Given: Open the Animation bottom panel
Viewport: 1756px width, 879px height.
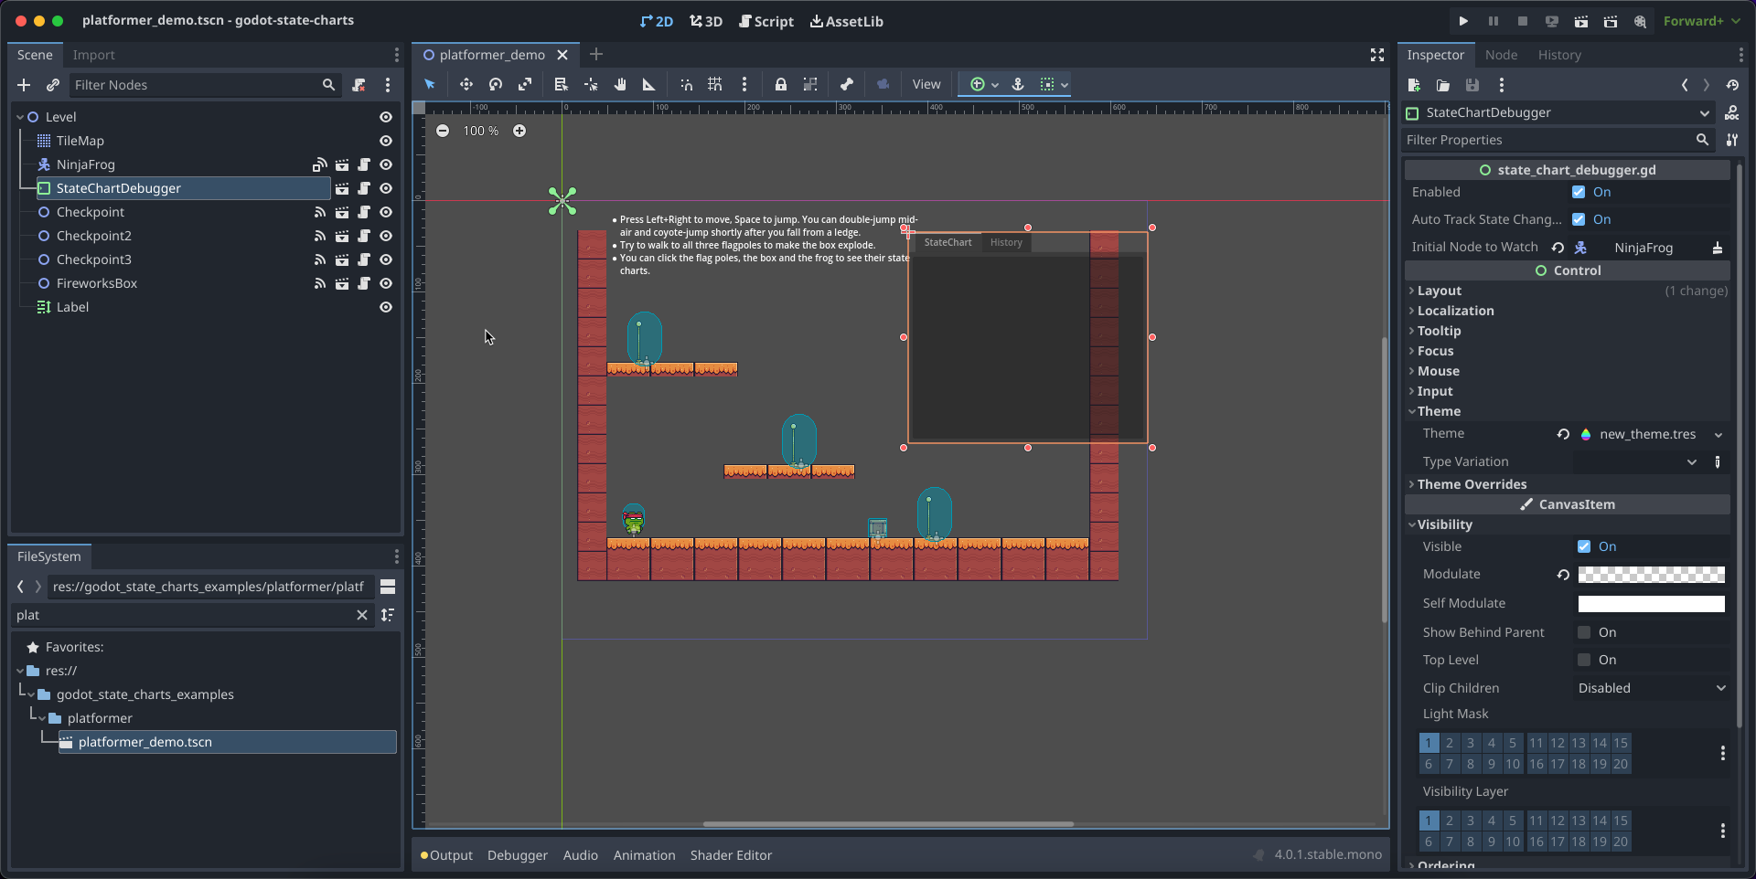Looking at the screenshot, I should 645,855.
